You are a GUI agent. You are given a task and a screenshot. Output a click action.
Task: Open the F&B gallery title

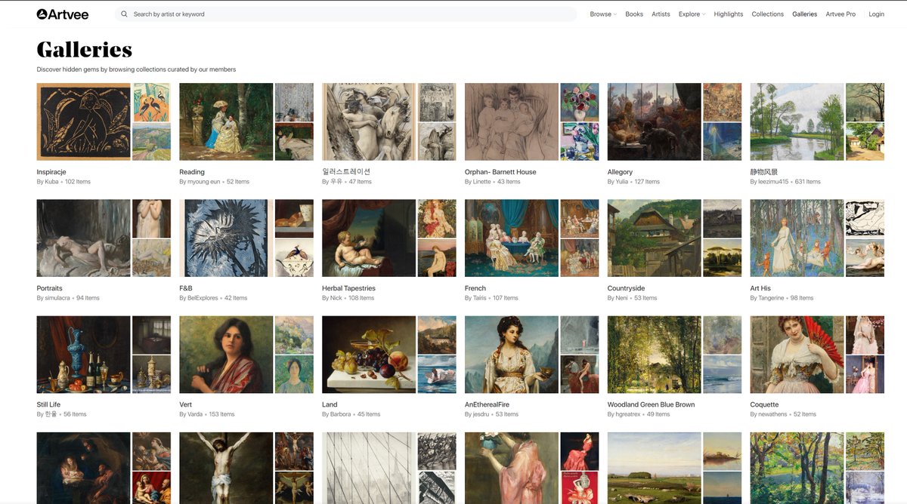(x=186, y=288)
